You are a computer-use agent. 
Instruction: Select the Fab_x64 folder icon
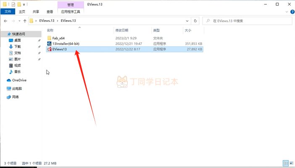tap(49, 38)
